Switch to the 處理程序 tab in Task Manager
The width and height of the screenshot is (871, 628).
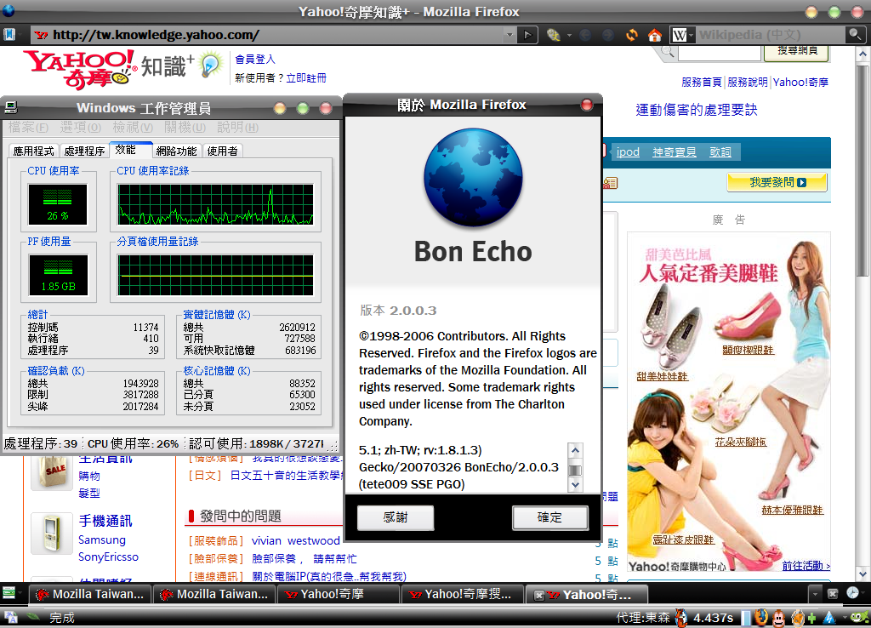pyautogui.click(x=84, y=151)
